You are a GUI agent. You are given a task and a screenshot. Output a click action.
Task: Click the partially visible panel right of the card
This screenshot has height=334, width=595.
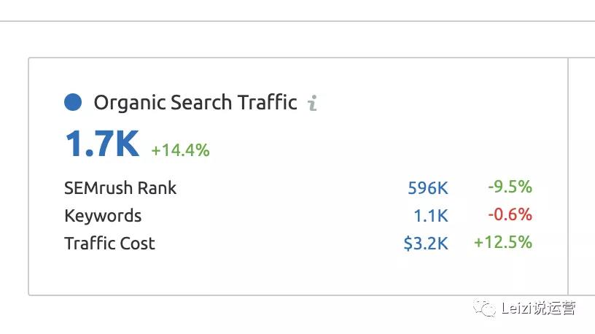582,176
